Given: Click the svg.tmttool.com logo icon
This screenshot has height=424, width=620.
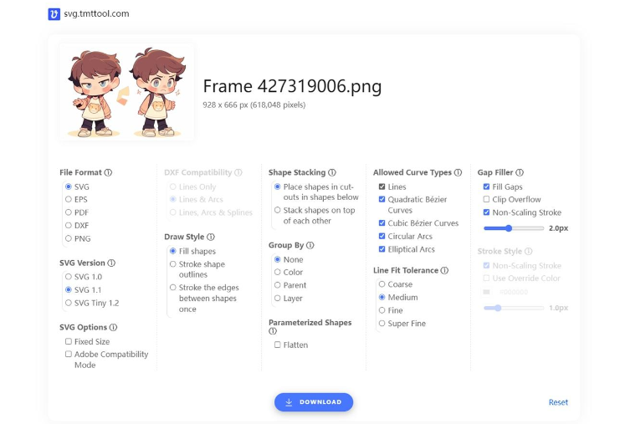Looking at the screenshot, I should click(54, 14).
